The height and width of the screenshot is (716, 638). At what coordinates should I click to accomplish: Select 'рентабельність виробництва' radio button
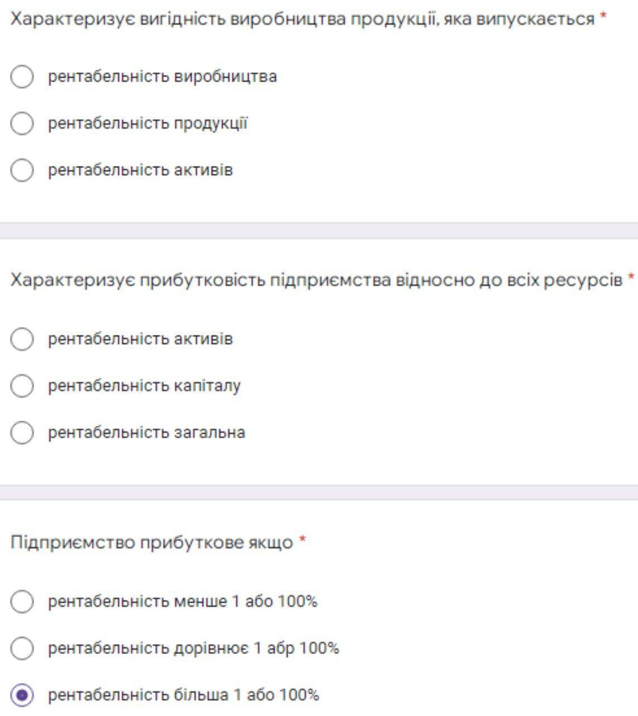(22, 77)
